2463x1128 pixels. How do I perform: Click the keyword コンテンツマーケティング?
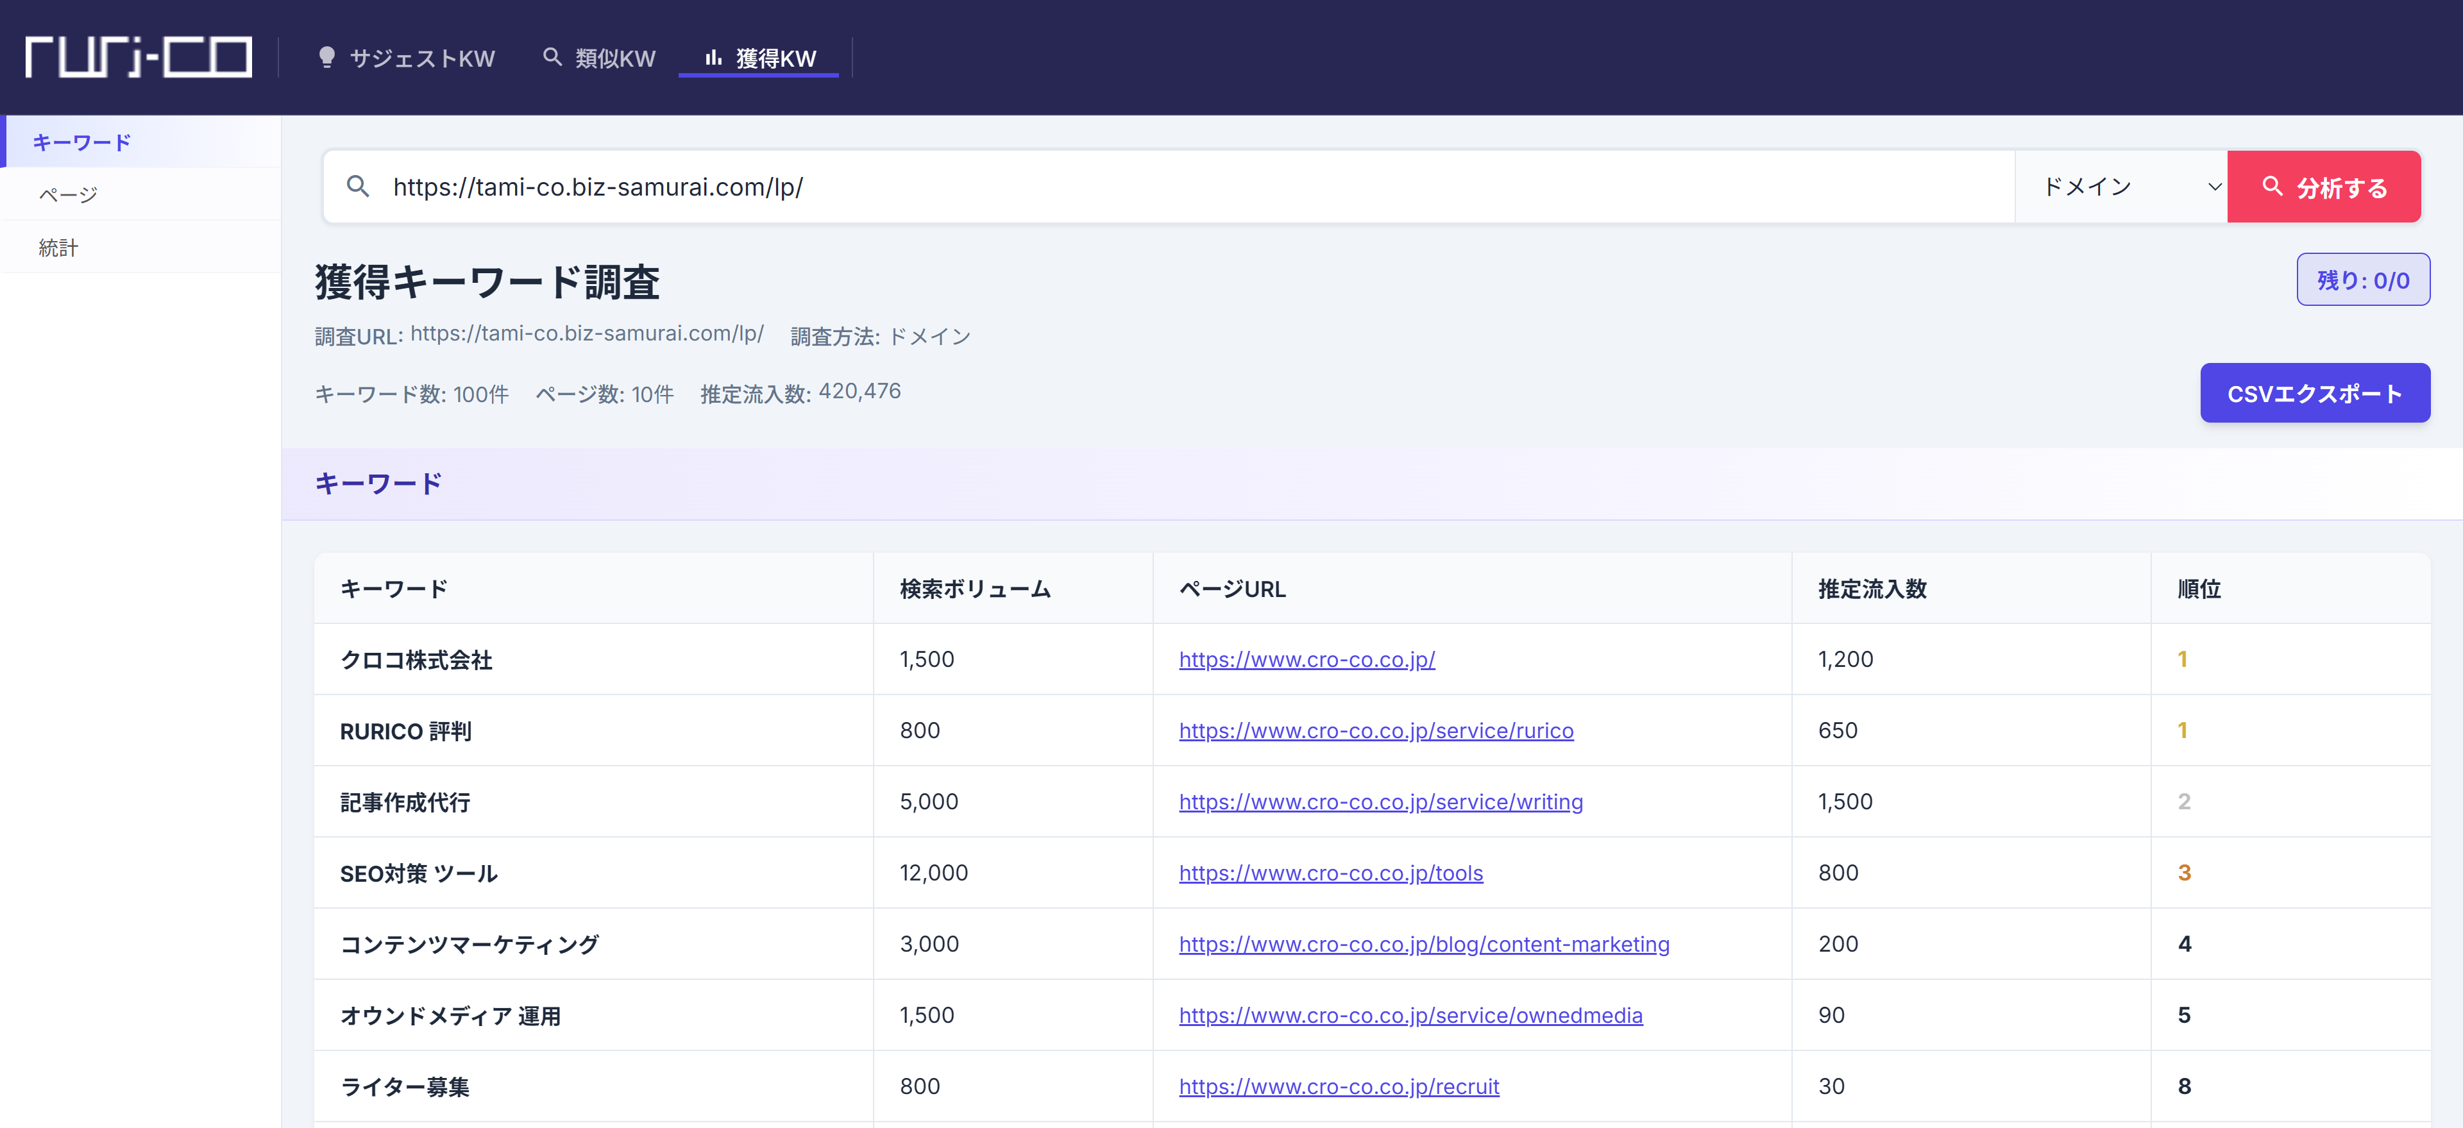470,945
